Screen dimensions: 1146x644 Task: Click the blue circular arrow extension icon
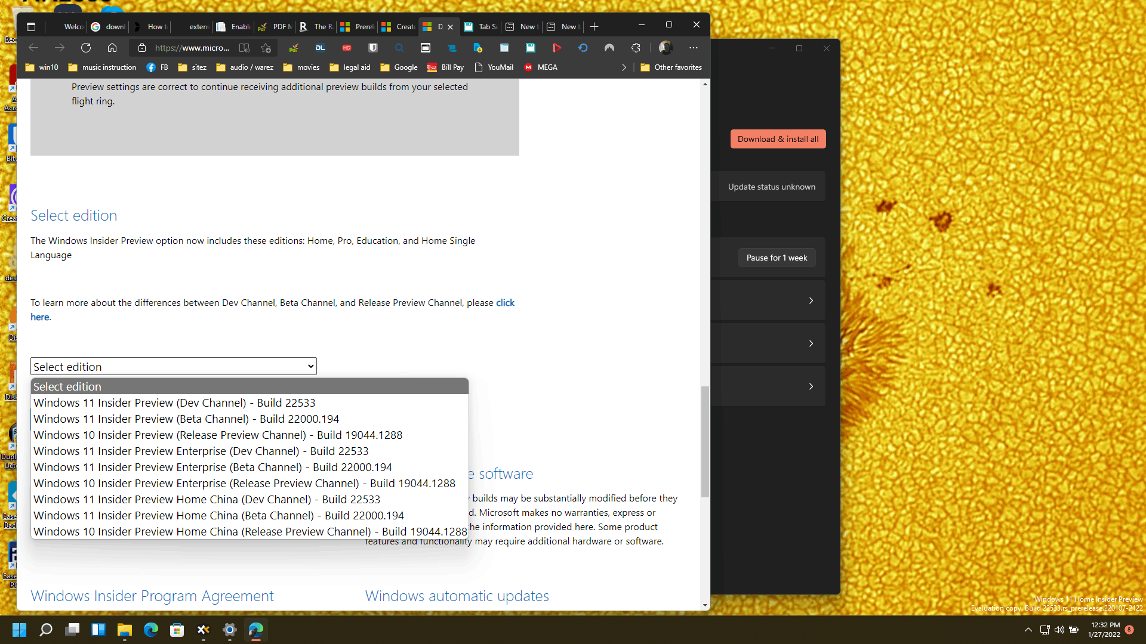[583, 48]
